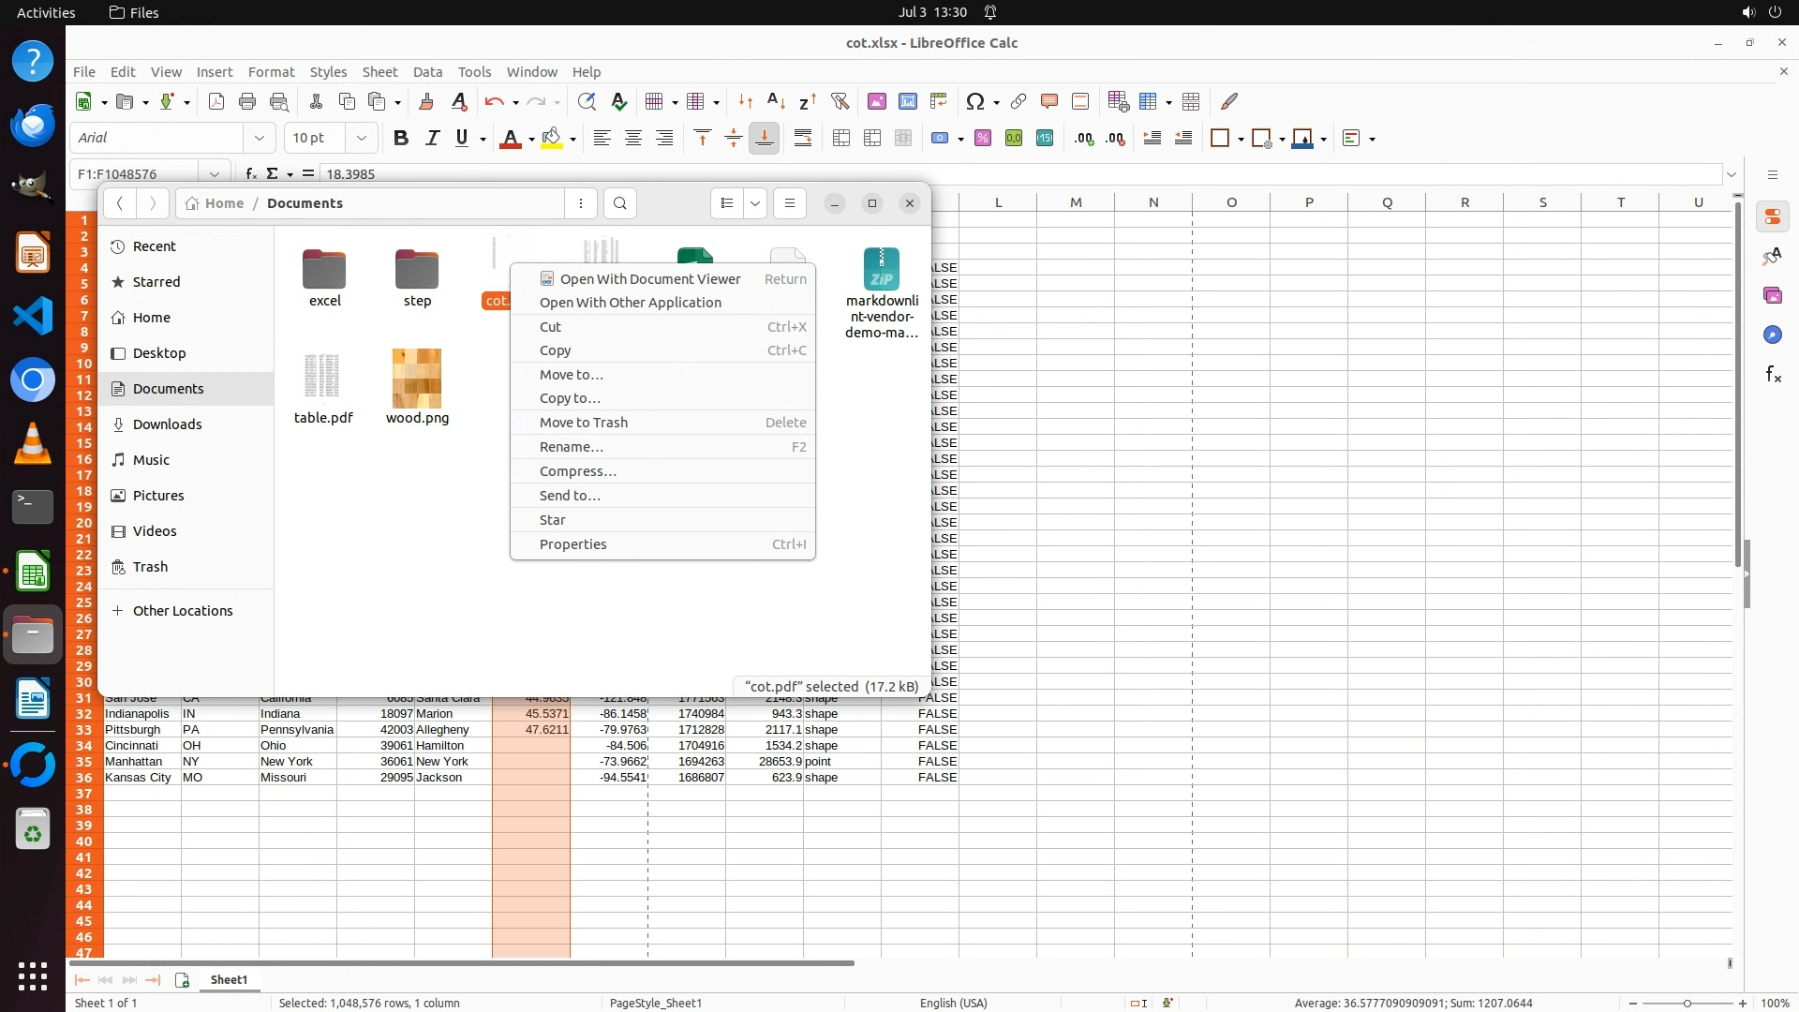The width and height of the screenshot is (1799, 1012).
Task: Click the Files search icon
Action: pos(620,203)
